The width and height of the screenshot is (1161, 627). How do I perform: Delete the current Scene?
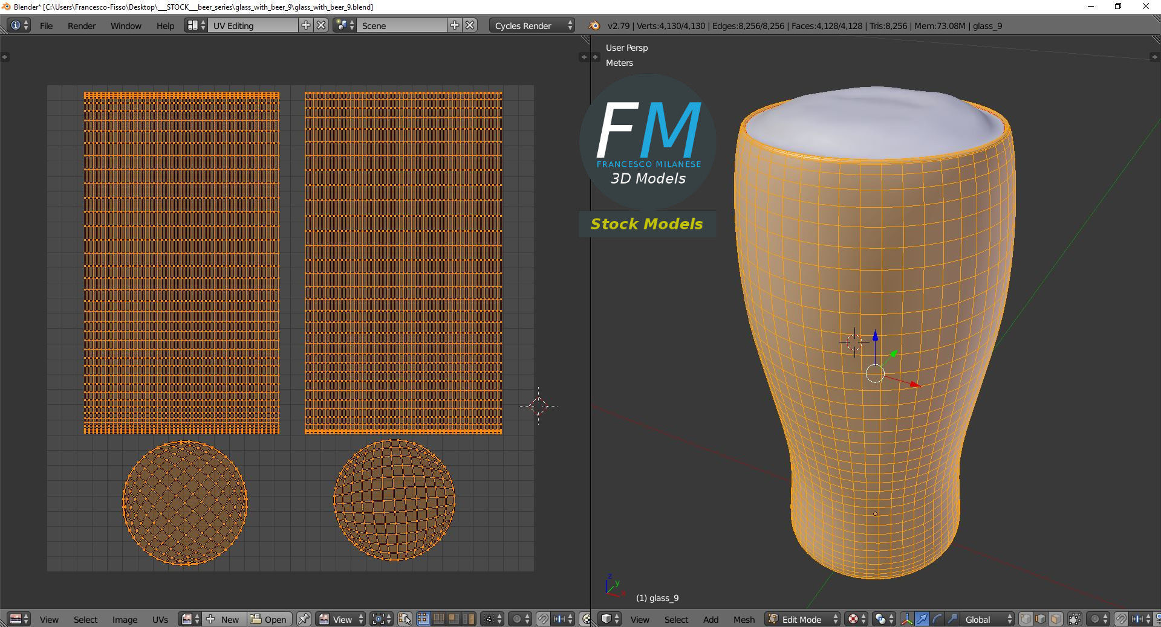click(470, 25)
